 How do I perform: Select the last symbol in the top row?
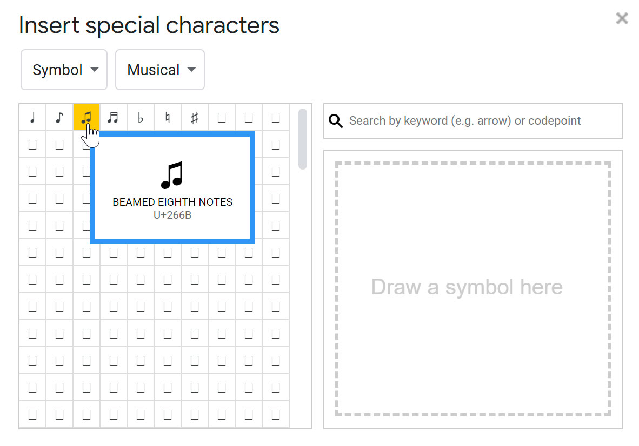click(x=276, y=117)
